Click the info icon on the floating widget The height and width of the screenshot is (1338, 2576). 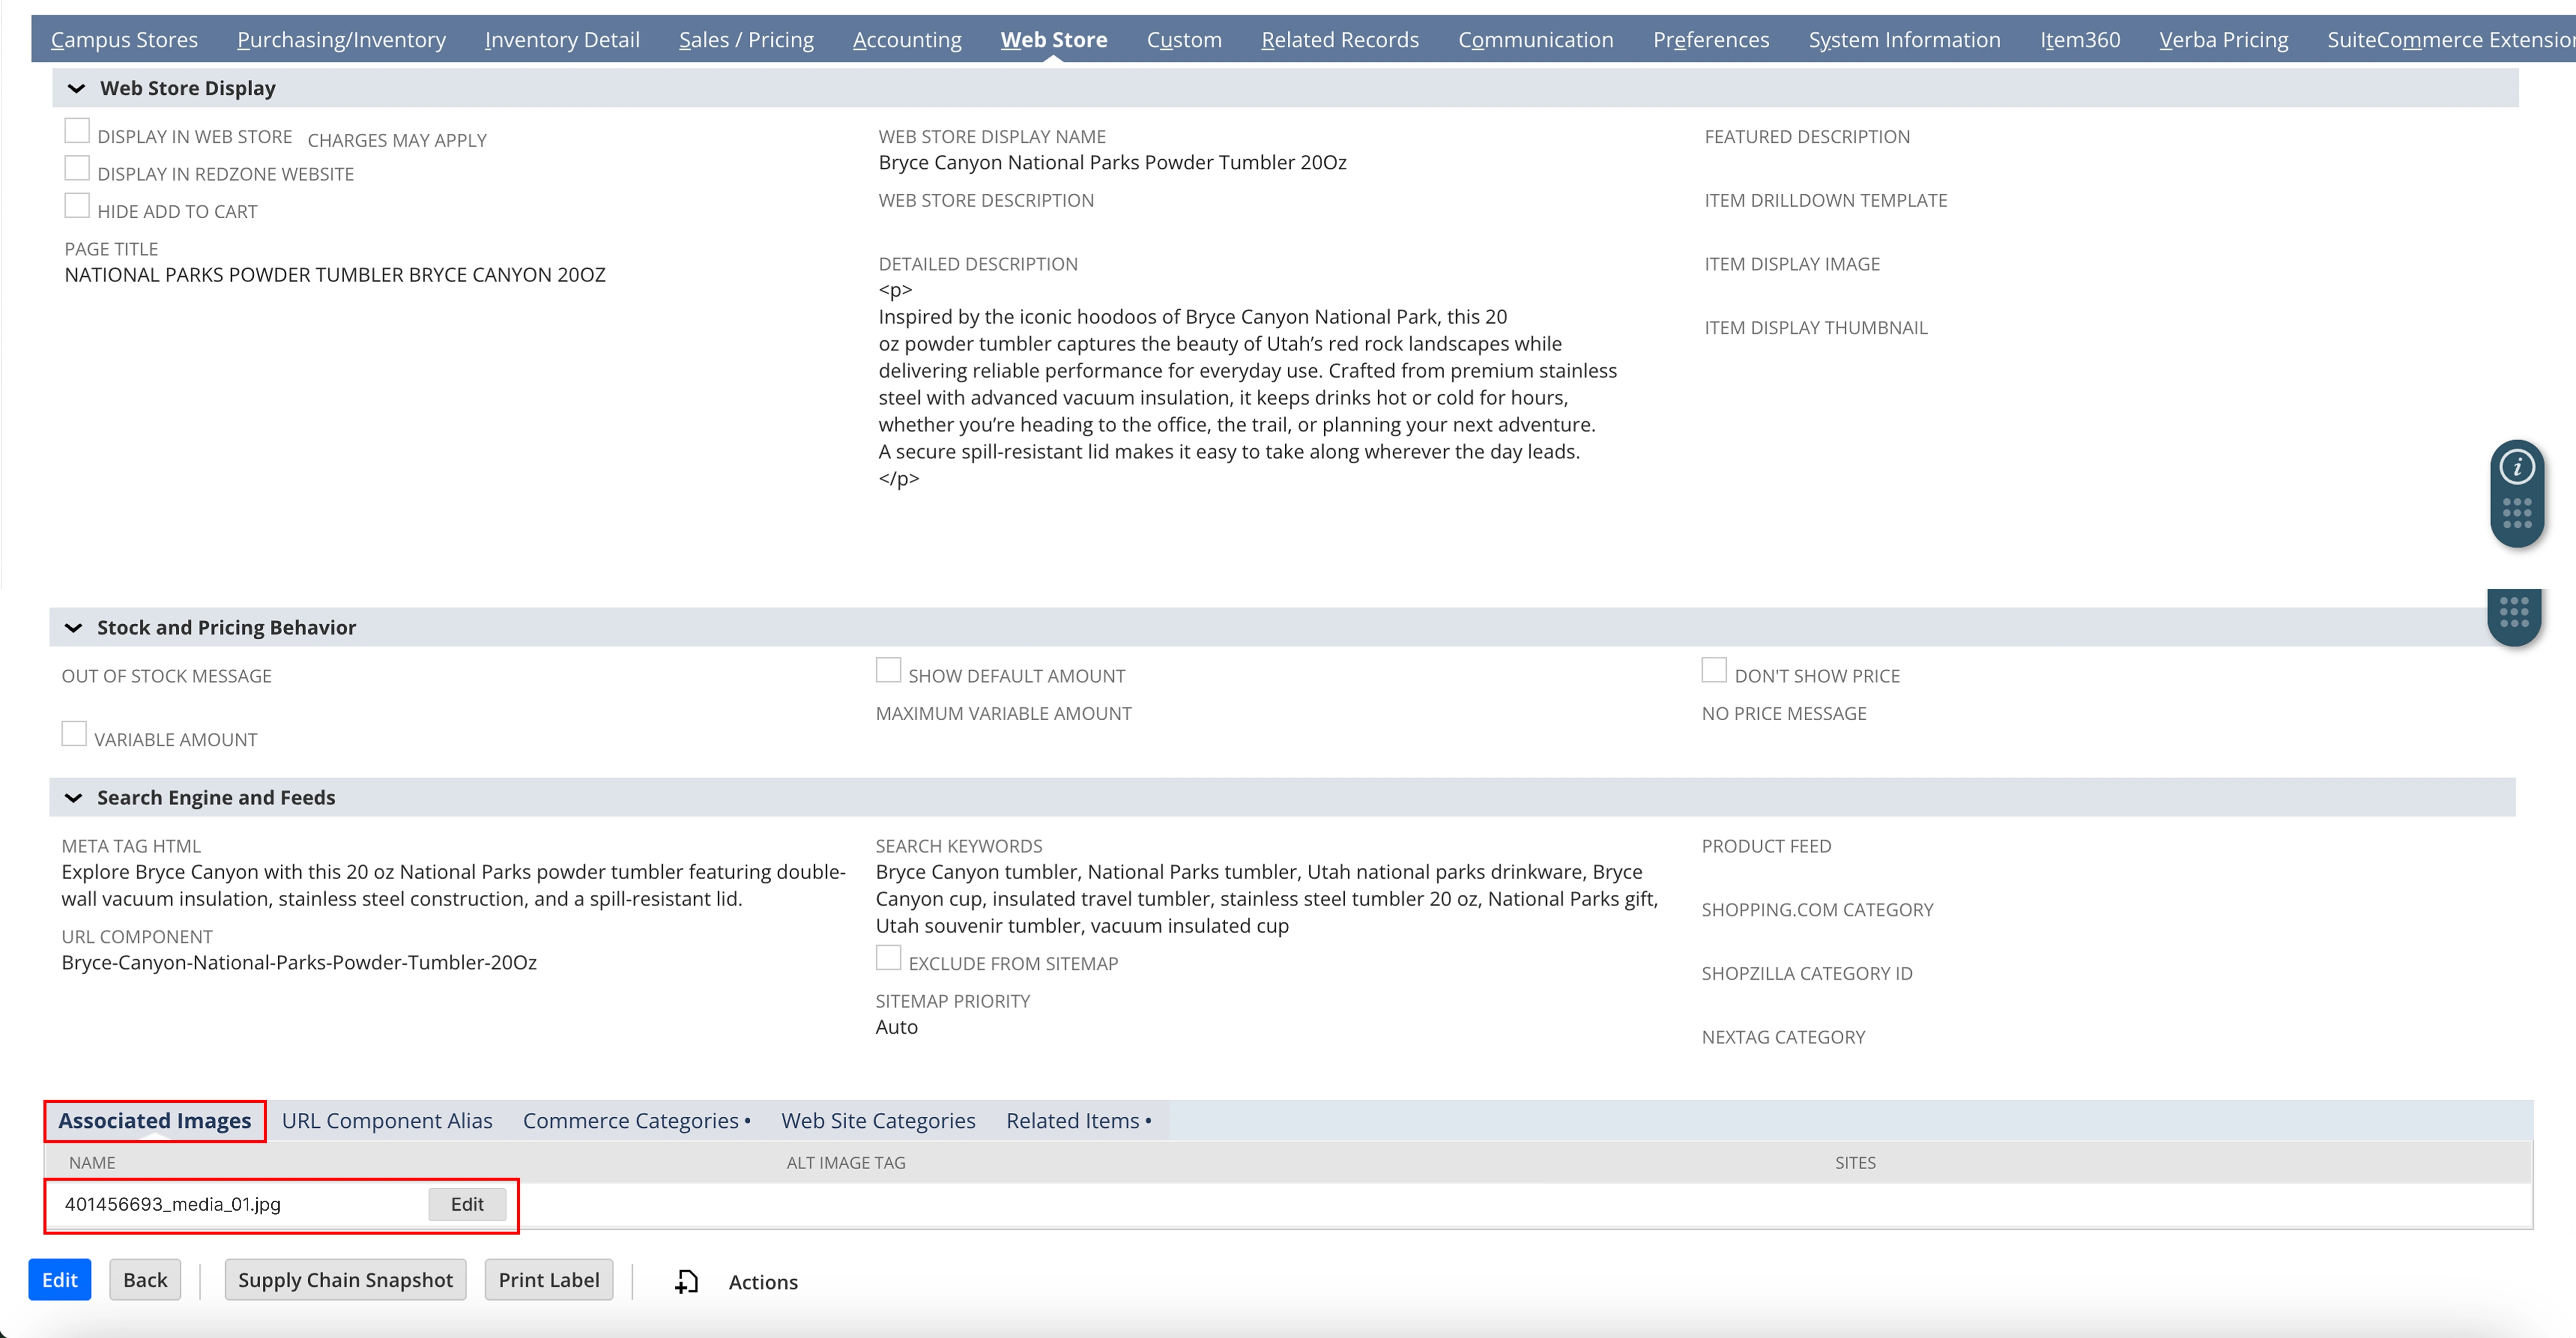2516,467
